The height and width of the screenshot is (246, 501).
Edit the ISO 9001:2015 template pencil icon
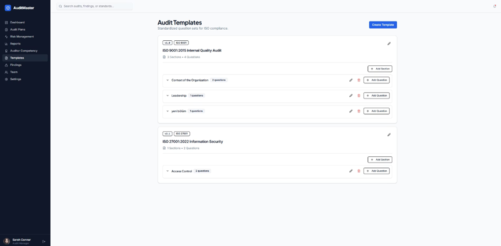pyautogui.click(x=389, y=44)
